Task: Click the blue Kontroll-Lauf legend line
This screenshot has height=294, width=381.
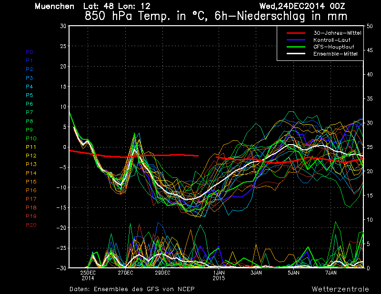Action: coord(296,40)
